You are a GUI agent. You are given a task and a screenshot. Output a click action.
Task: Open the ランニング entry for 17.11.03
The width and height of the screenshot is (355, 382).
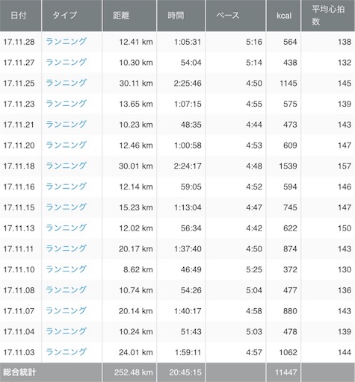tap(66, 352)
